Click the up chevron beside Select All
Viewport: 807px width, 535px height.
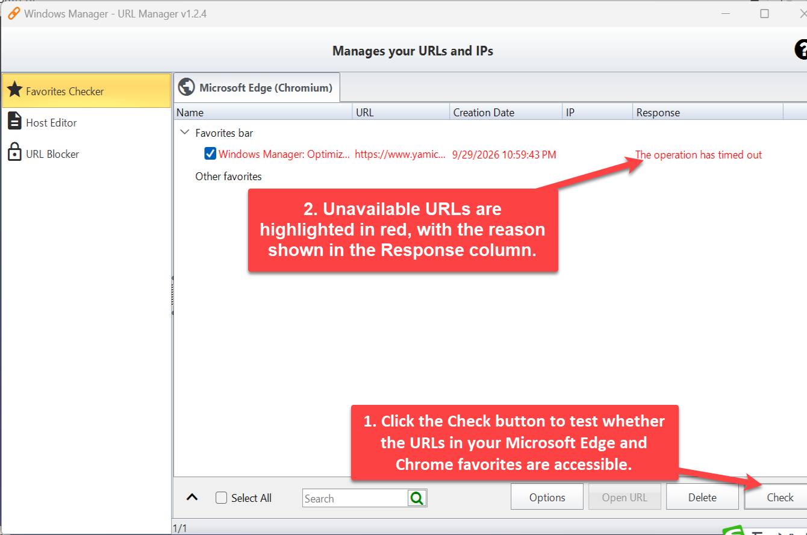click(x=192, y=497)
